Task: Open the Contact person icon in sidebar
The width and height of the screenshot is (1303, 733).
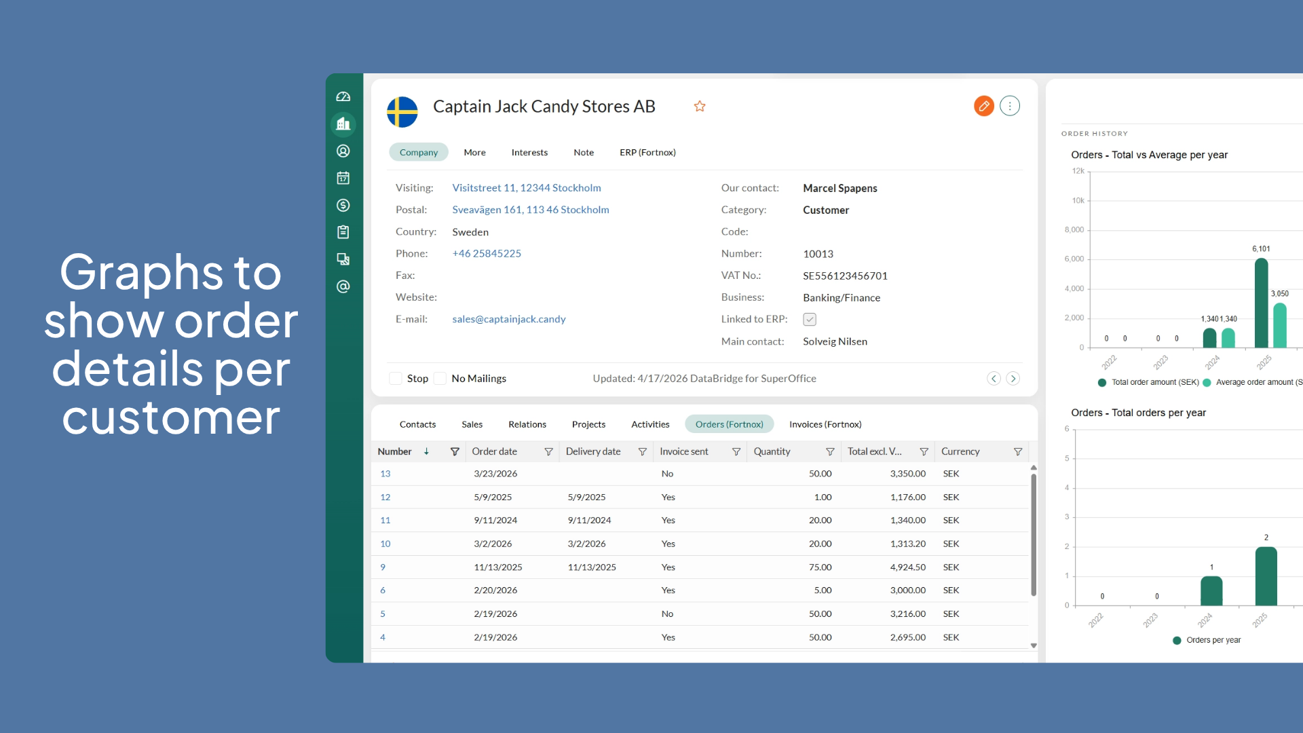Action: (343, 151)
